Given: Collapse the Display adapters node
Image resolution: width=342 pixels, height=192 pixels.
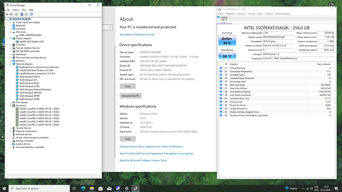Looking at the screenshot, I should [x=10, y=38].
